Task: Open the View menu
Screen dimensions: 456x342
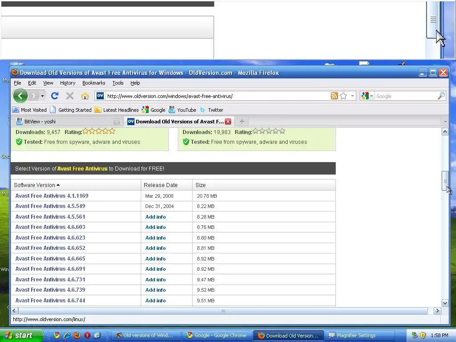Action: click(x=48, y=83)
